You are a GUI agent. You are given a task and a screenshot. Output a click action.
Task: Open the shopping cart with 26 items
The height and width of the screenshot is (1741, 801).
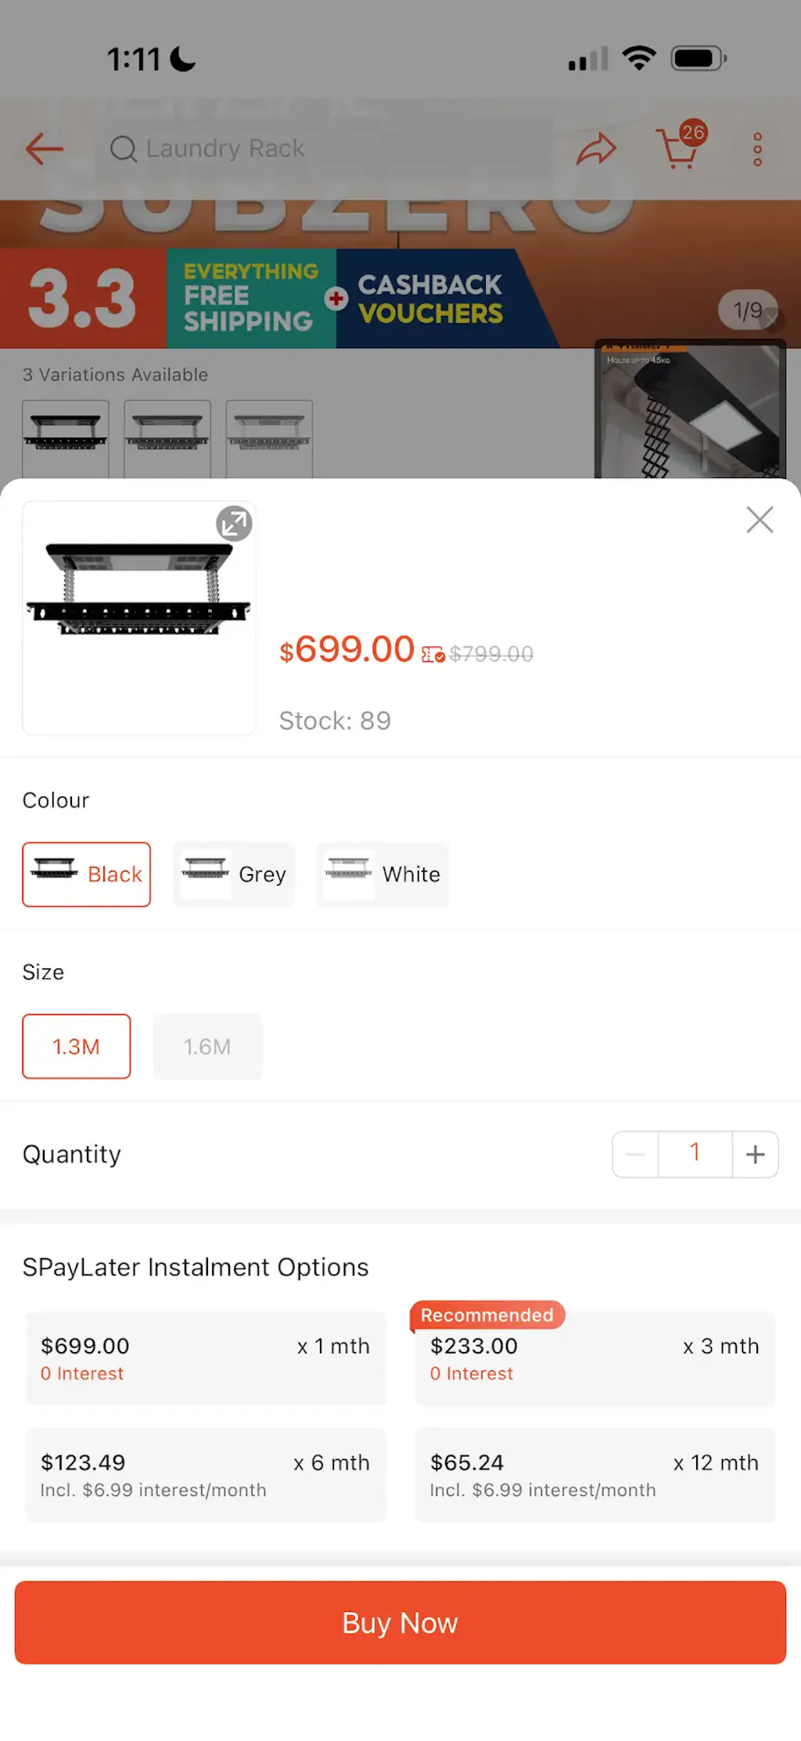[x=679, y=147]
